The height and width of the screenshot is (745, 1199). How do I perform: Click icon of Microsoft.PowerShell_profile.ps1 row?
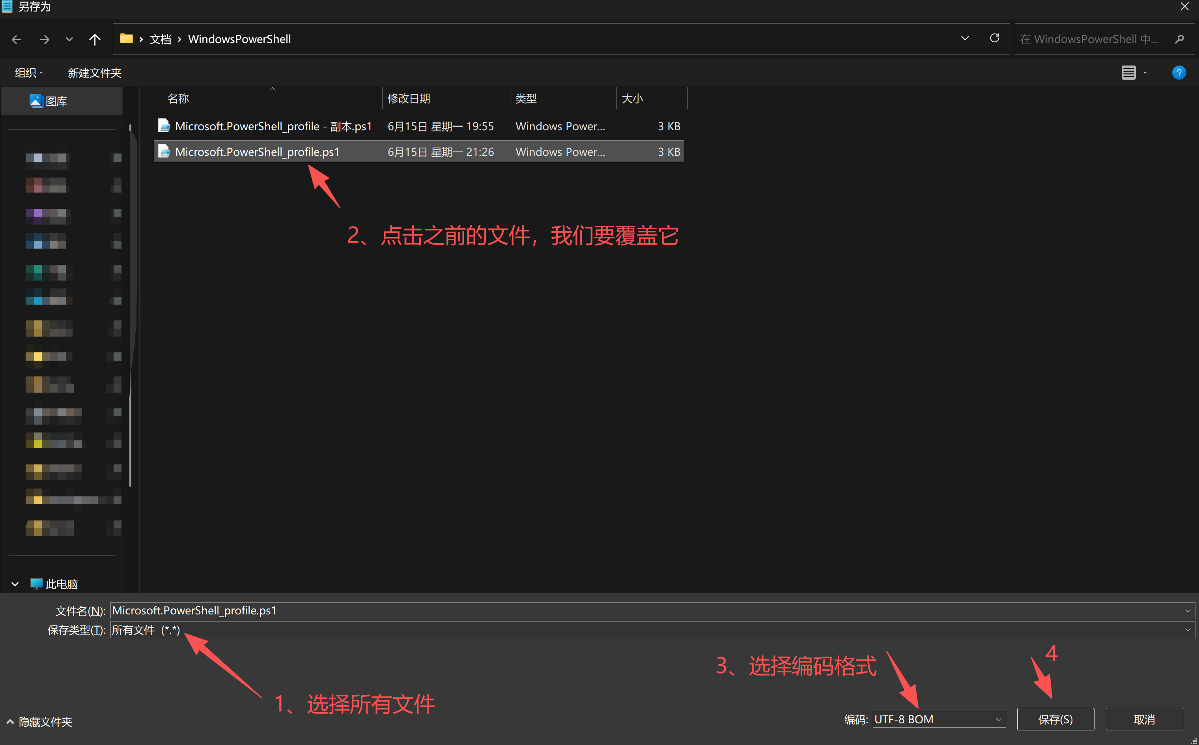[x=164, y=151]
